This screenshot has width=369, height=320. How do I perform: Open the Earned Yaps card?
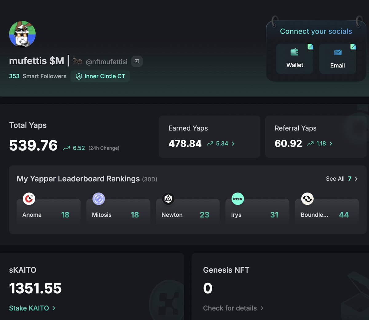point(209,137)
